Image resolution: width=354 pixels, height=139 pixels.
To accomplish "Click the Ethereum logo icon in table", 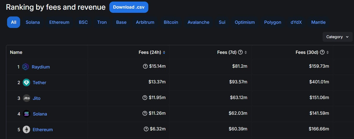I will 26,130.
